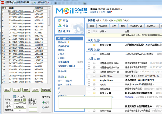The image size is (162, 114).
Task: Open the account dropdown arrow after 97905152@qq.com
Action: click(122, 9)
